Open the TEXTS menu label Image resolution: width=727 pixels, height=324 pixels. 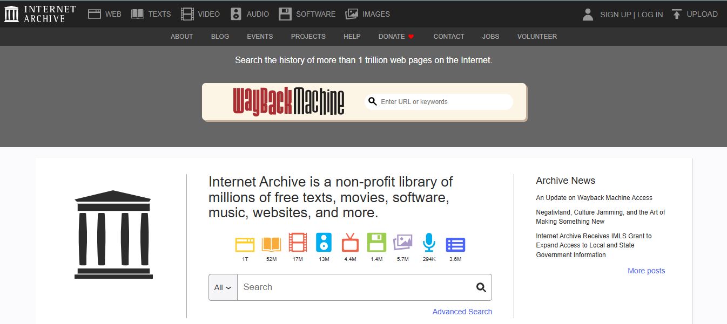tap(159, 15)
